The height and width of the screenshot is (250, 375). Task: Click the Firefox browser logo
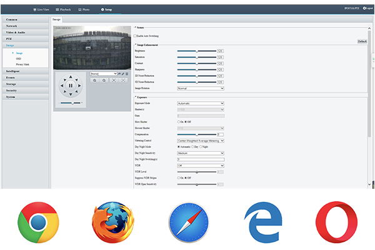[113, 222]
